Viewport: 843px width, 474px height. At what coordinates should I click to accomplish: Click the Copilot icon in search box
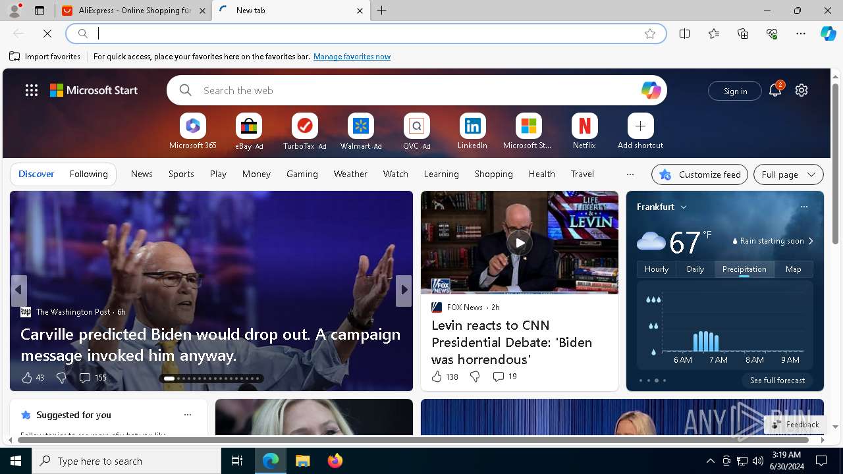[651, 90]
